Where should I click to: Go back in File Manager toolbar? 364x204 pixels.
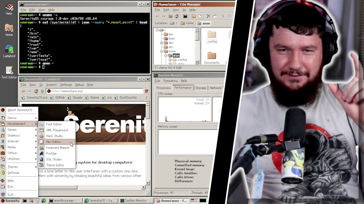[x=157, y=16]
